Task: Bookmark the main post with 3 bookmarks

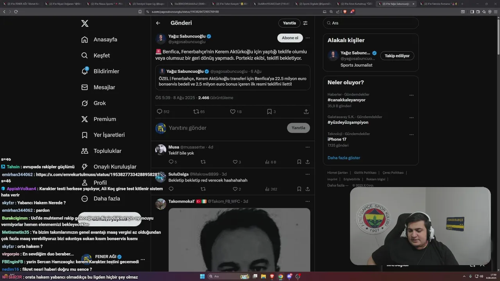Action: coord(271,112)
